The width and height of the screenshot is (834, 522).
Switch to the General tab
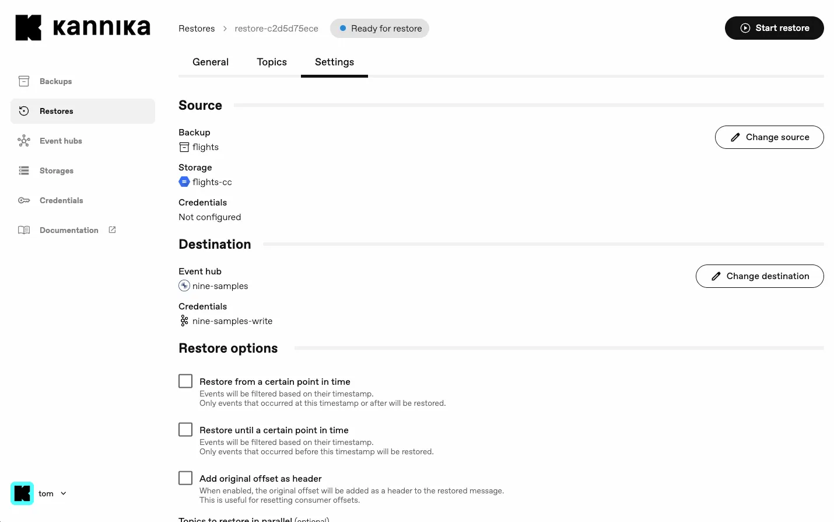coord(211,62)
